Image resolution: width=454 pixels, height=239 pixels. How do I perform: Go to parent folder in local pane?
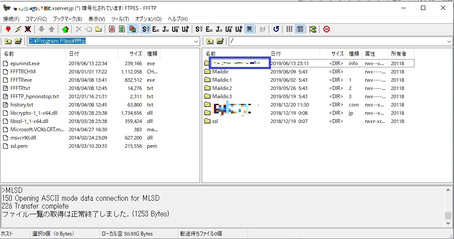pos(8,41)
